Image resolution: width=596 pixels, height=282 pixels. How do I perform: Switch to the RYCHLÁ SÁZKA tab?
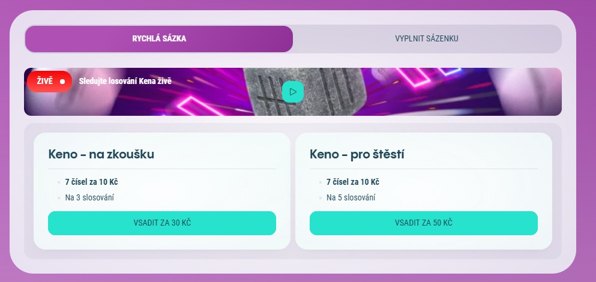(159, 39)
